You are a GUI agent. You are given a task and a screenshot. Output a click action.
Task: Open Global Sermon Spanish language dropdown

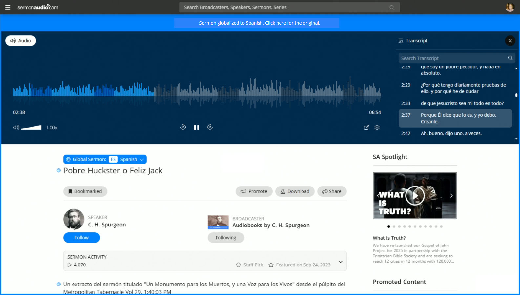pyautogui.click(x=105, y=159)
